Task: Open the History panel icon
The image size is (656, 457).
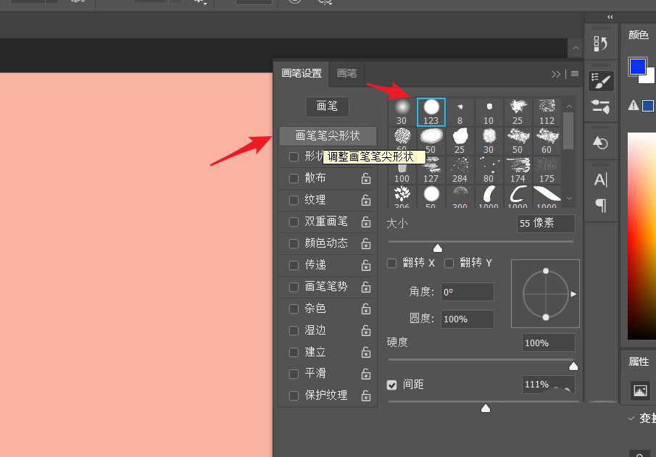Action: click(x=601, y=43)
